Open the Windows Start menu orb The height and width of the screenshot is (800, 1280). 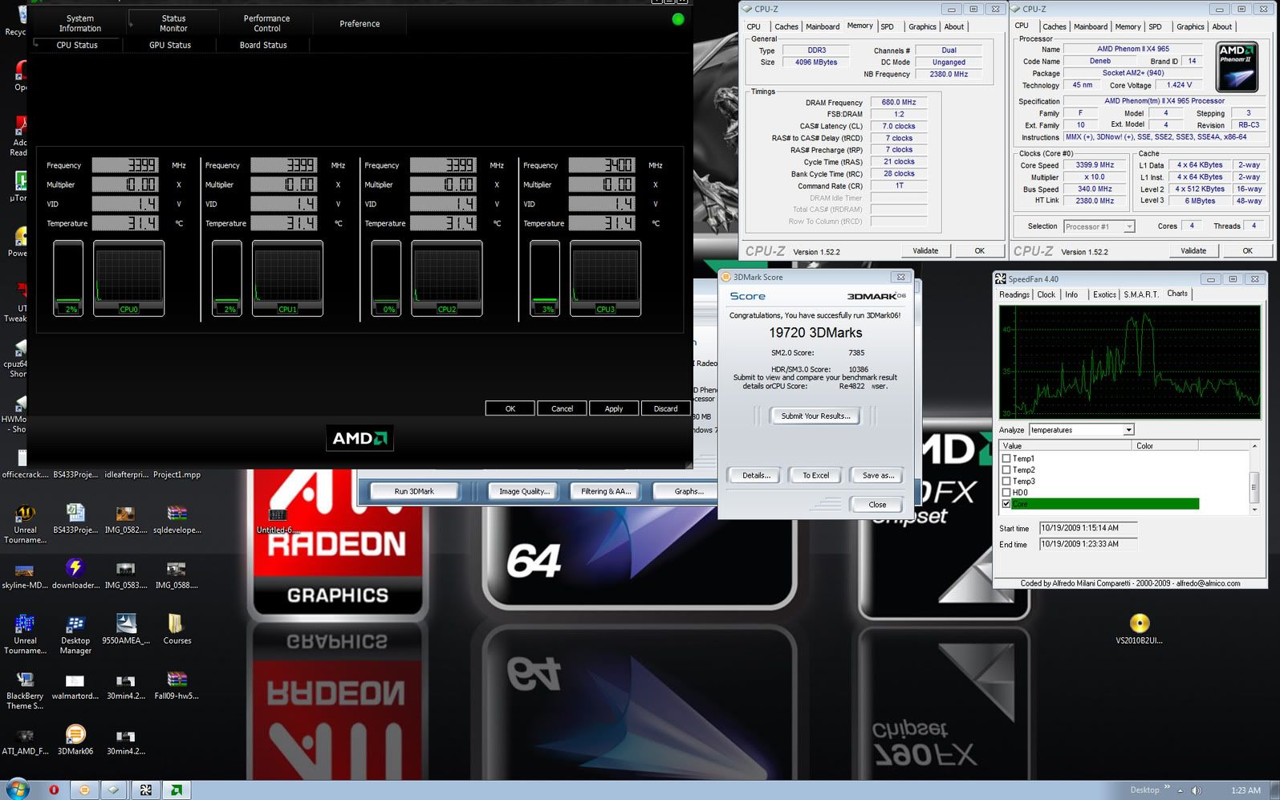pyautogui.click(x=17, y=789)
